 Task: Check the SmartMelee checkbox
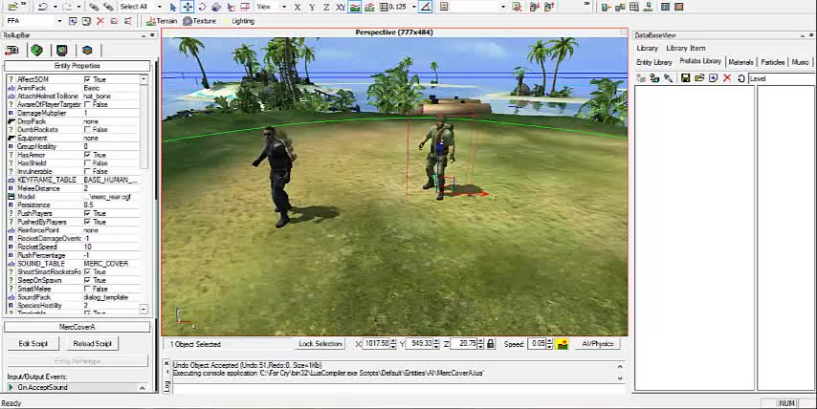87,289
